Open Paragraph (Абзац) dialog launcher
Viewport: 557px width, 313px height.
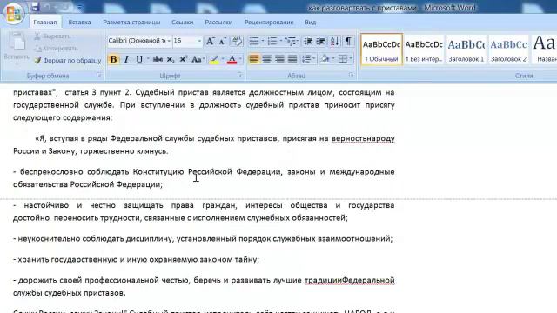point(351,75)
